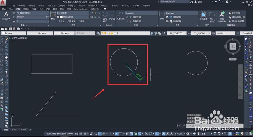Select the 圆心标记 center mark tool
The height and width of the screenshot is (137, 253).
[105, 17]
